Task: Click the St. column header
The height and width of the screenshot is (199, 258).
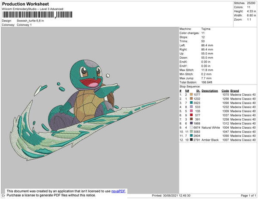Action: pyautogui.click(x=198, y=91)
